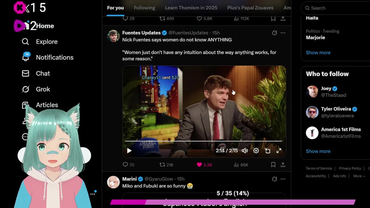The width and height of the screenshot is (370, 208).
Task: Repost the Fuentes Updates post (218)
Action: tap(166, 165)
